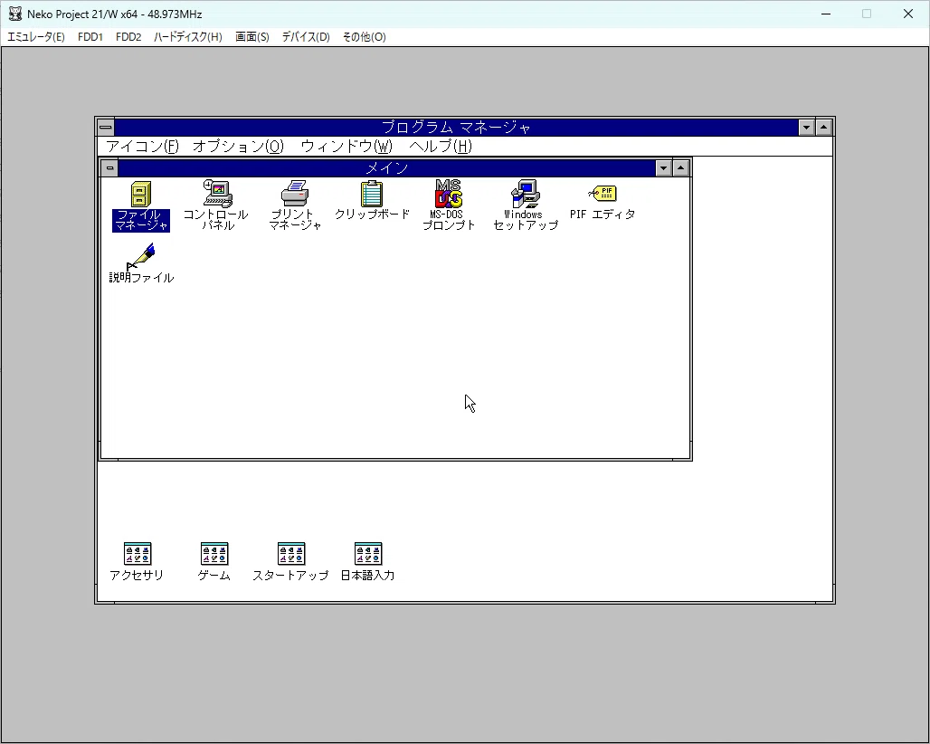Screen dimensions: 930x744
Task: Select the MS-DOS プロンプト icon
Action: pyautogui.click(x=449, y=194)
